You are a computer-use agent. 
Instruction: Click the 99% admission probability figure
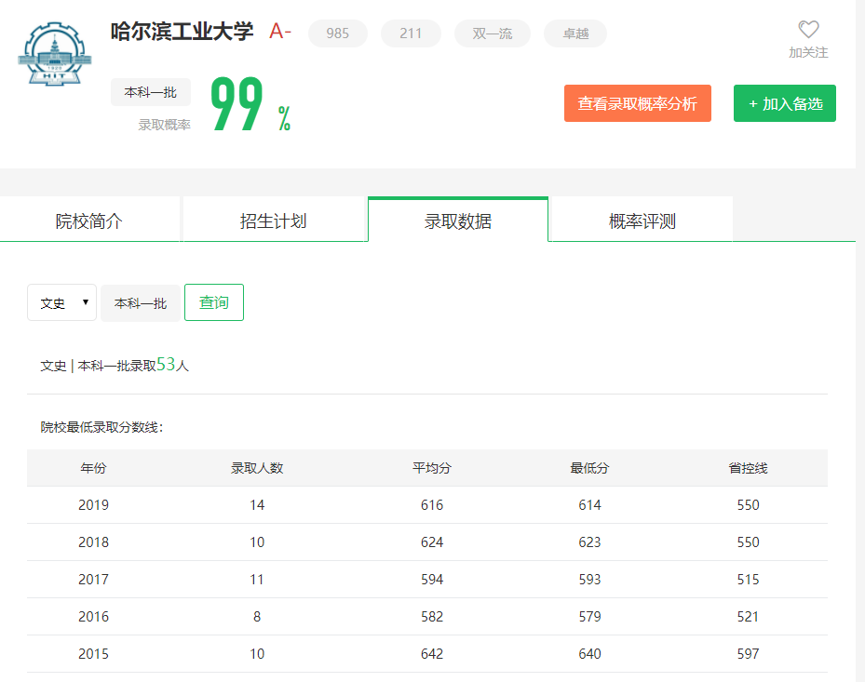point(251,103)
